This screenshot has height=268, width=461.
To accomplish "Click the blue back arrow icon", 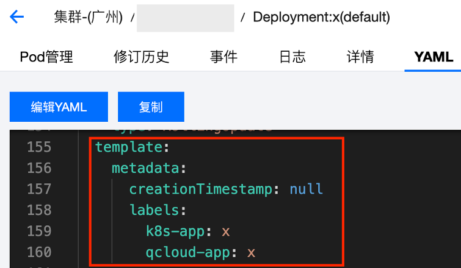I will pyautogui.click(x=17, y=17).
